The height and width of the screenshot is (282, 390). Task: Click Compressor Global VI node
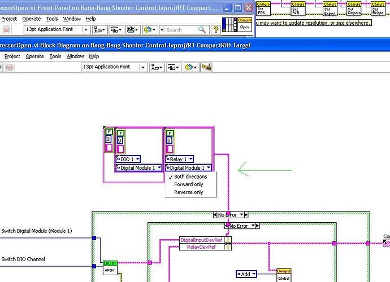point(284,276)
